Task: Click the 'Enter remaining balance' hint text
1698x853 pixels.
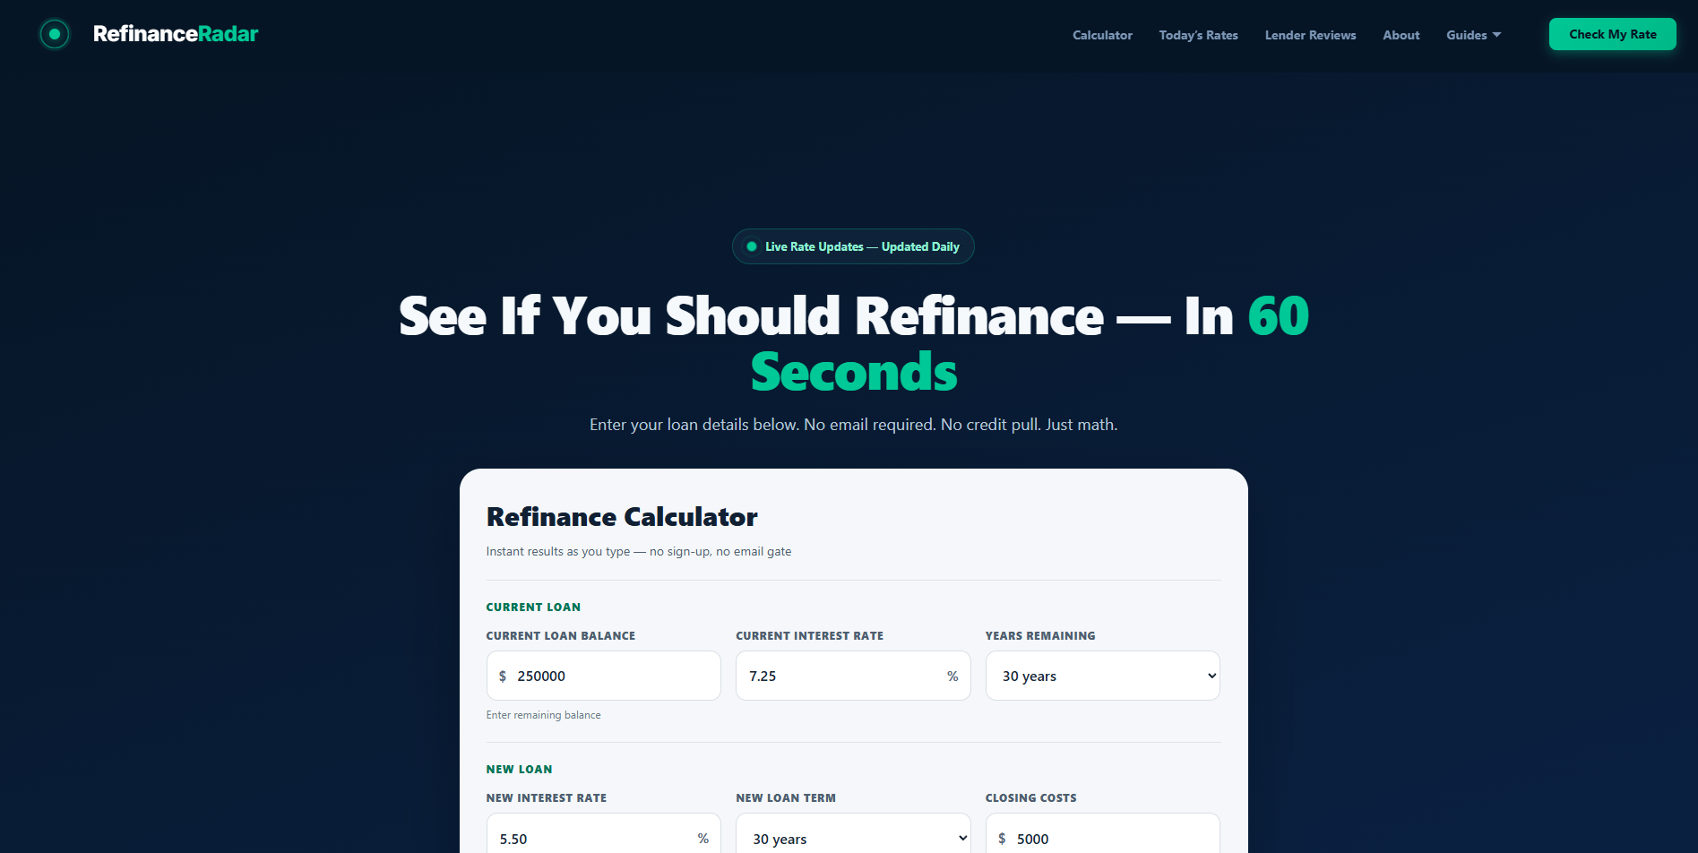Action: tap(543, 715)
